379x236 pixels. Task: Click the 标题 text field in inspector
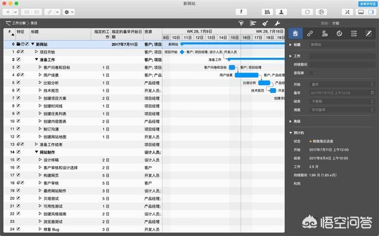click(342, 44)
